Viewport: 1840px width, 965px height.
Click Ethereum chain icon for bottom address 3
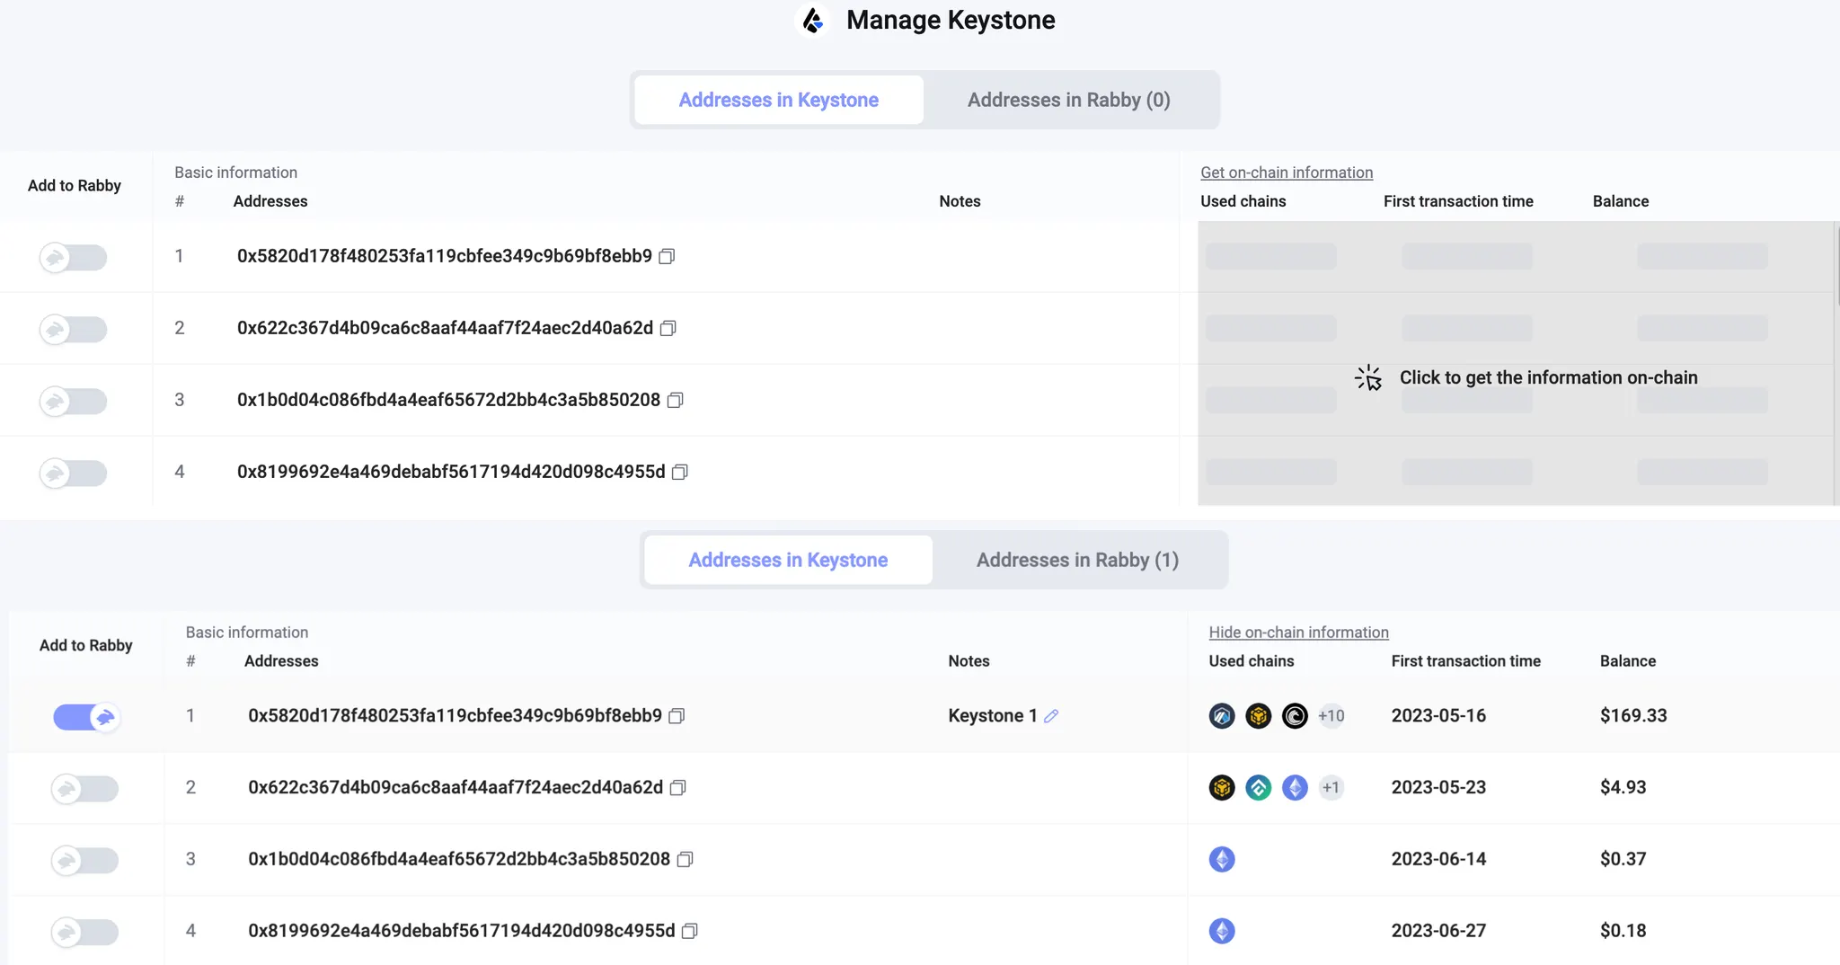(1222, 860)
